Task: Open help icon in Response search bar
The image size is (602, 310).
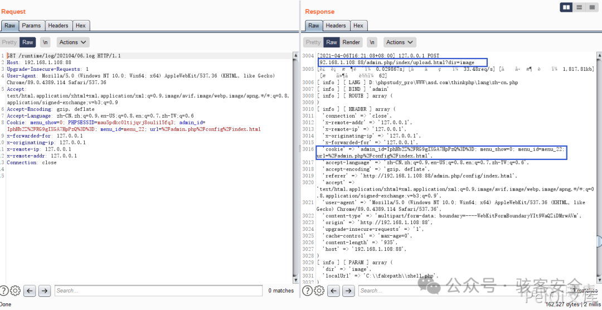Action: (x=307, y=291)
